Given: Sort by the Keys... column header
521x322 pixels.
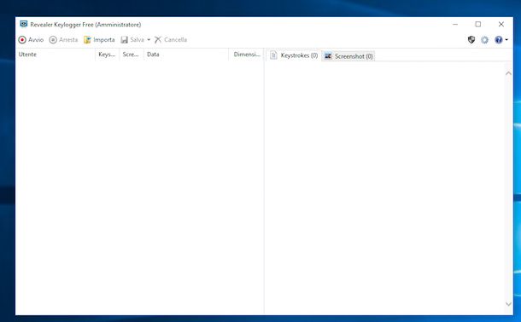Looking at the screenshot, I should (x=107, y=55).
